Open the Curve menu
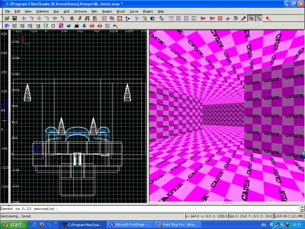The height and width of the screenshot is (229, 305). point(134,11)
